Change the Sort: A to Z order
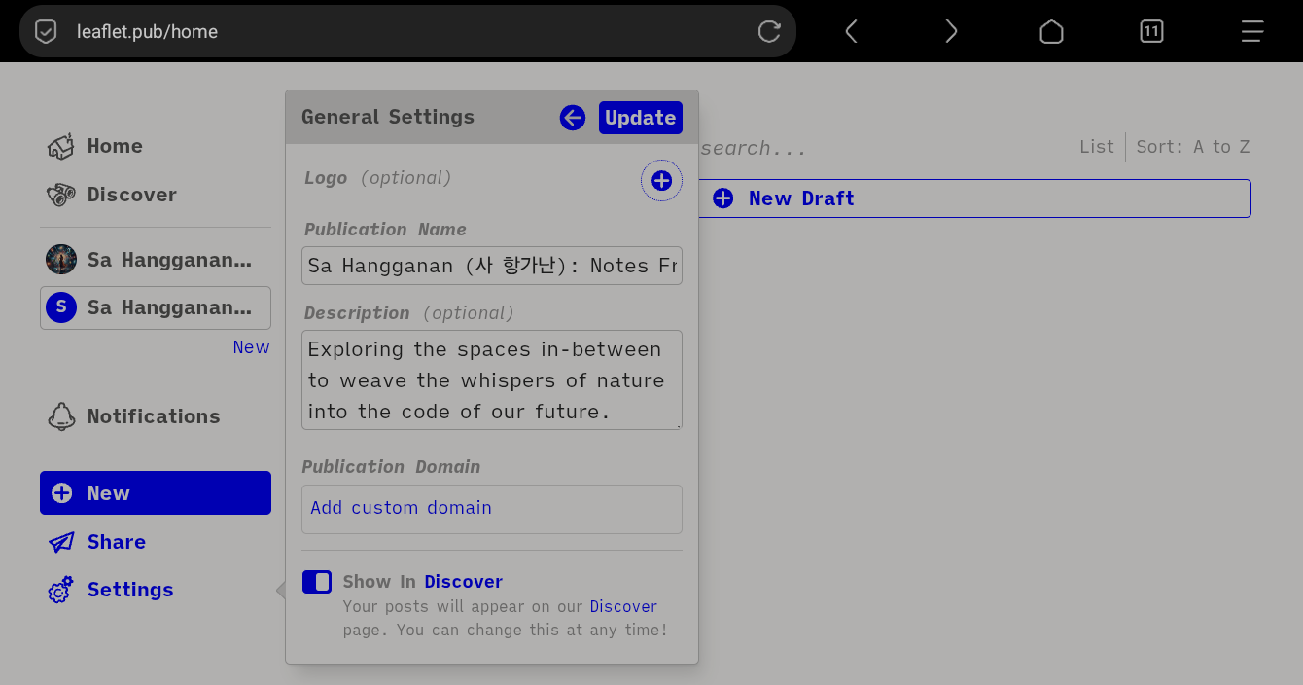 (x=1192, y=147)
